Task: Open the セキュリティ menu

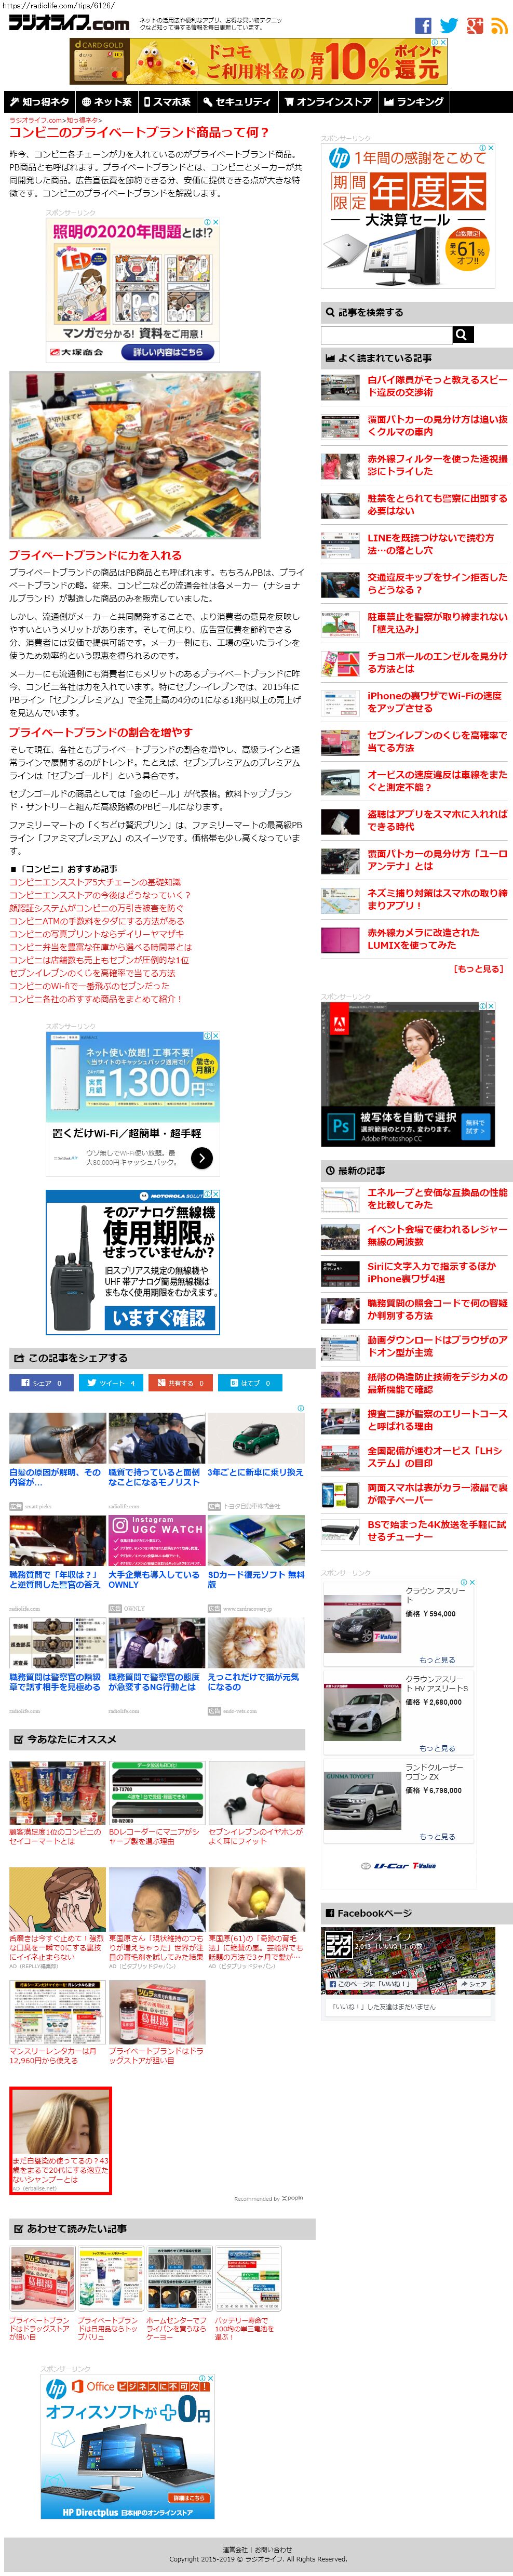Action: 237,101
